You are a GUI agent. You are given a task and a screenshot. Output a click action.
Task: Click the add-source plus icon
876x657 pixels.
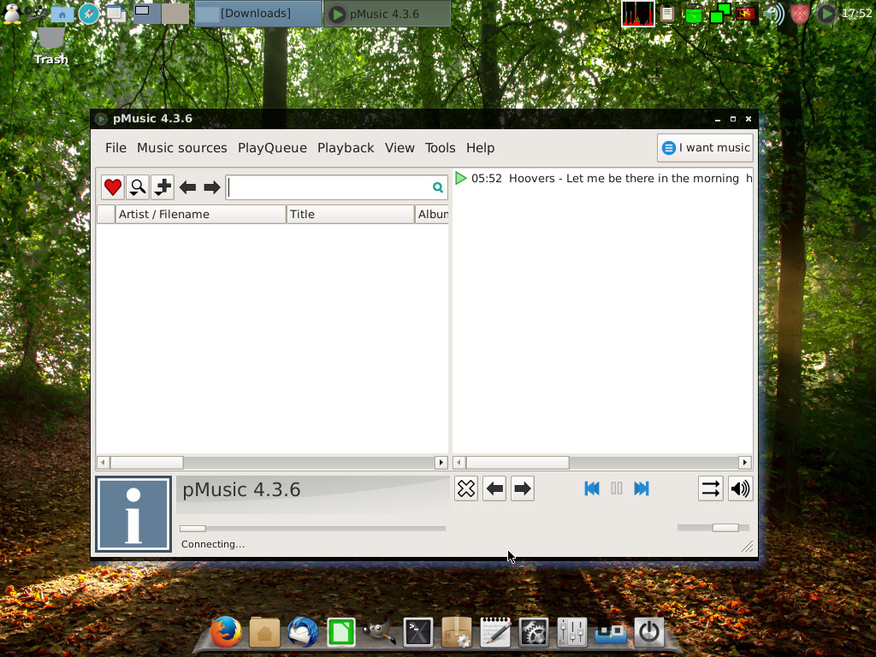click(162, 186)
